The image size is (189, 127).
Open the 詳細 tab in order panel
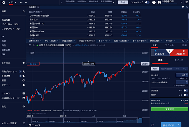tap(184, 45)
